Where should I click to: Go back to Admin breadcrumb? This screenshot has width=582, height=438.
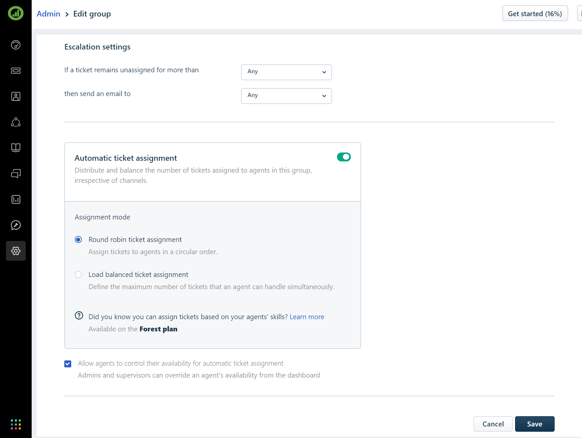click(48, 14)
